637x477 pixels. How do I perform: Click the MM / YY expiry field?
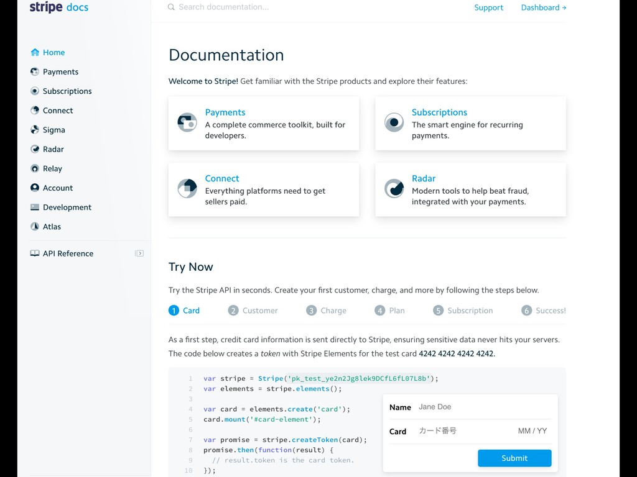tap(532, 431)
